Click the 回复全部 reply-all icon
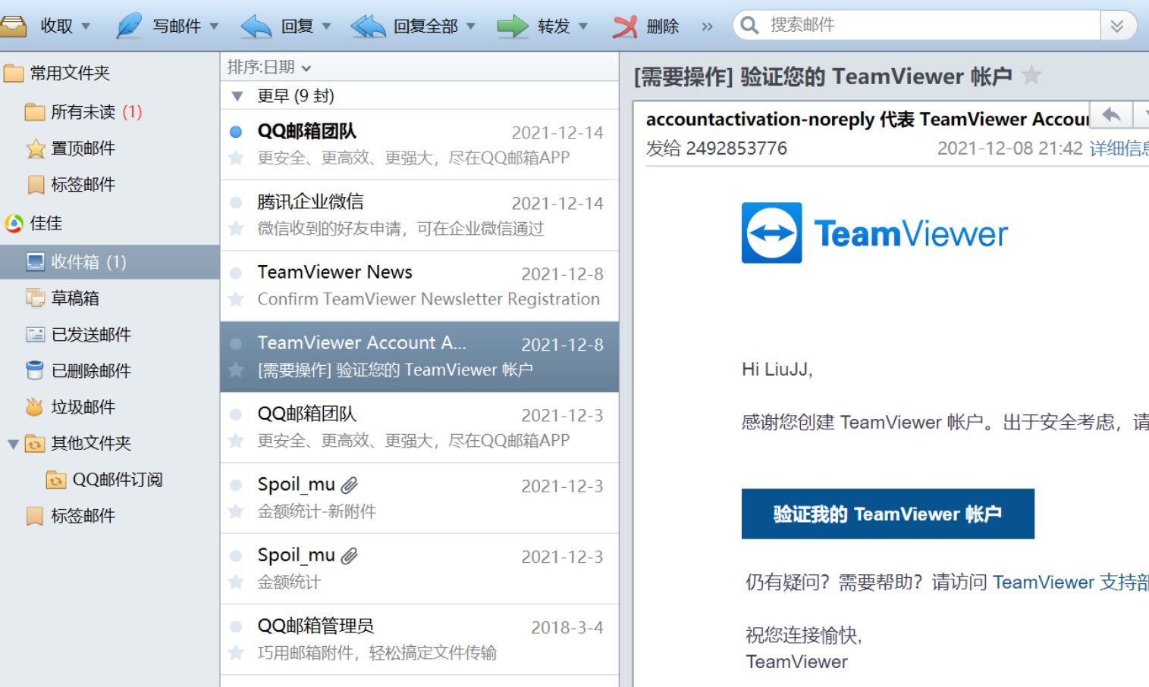 point(368,27)
